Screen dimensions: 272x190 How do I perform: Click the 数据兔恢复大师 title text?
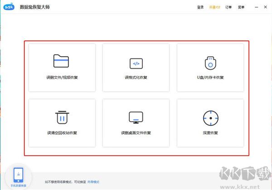[35, 7]
